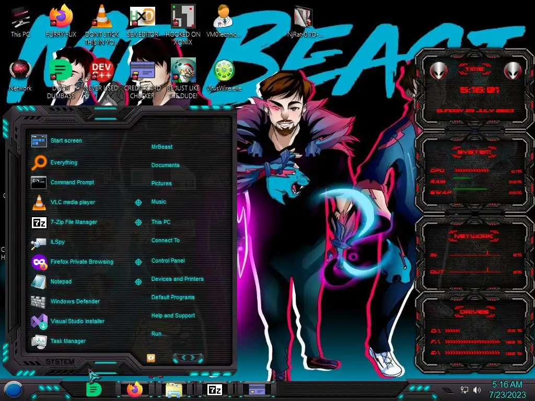Open the D FOR DUMBASS desktop shortcut
Viewport: 535px width, 401px height.
61,78
